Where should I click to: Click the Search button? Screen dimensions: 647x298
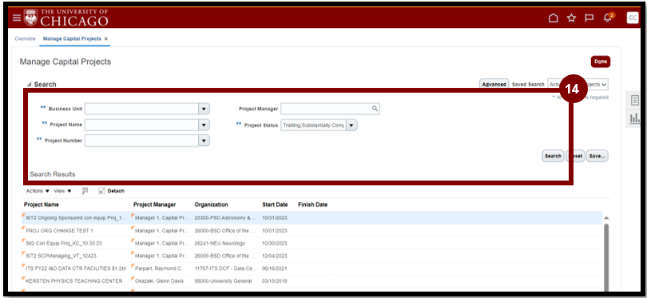[553, 156]
